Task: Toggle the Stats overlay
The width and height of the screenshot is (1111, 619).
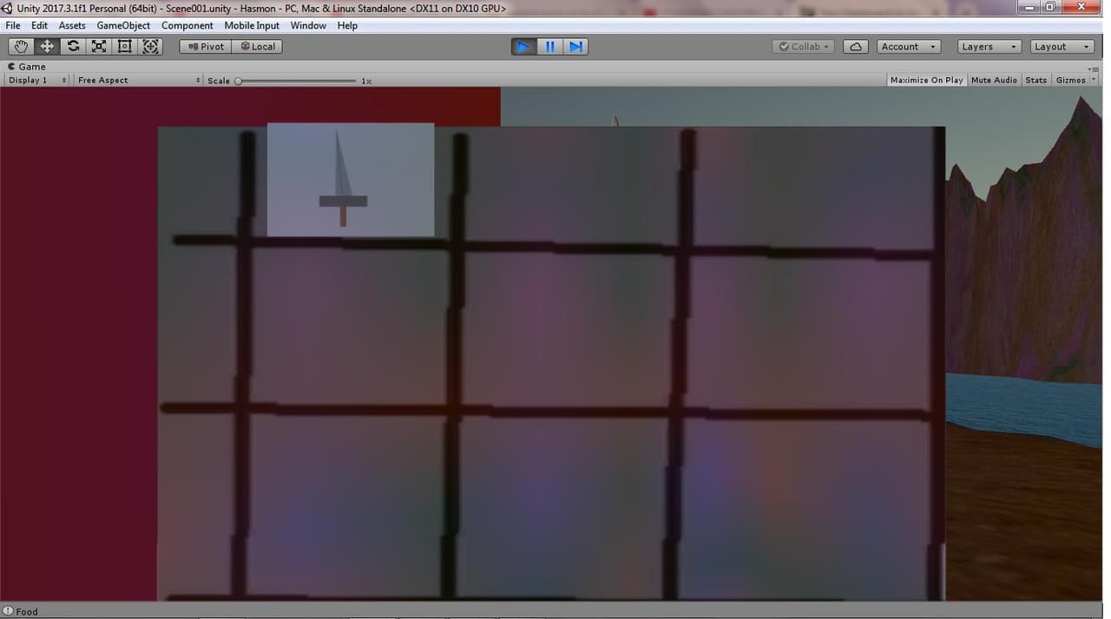Action: [x=1036, y=80]
